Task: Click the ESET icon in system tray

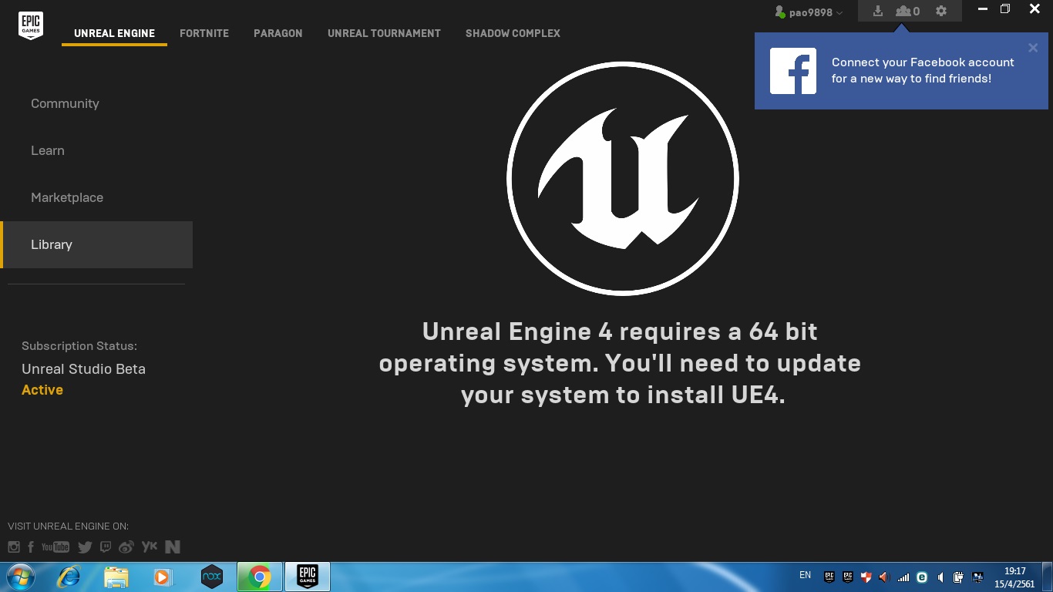Action: coord(921,577)
